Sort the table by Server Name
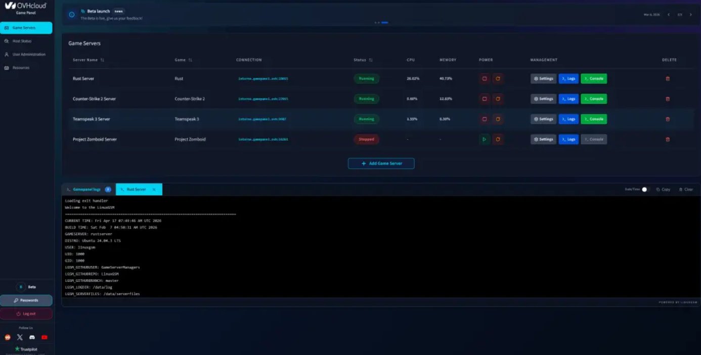Screen dimensions: 701x355 click(x=102, y=60)
